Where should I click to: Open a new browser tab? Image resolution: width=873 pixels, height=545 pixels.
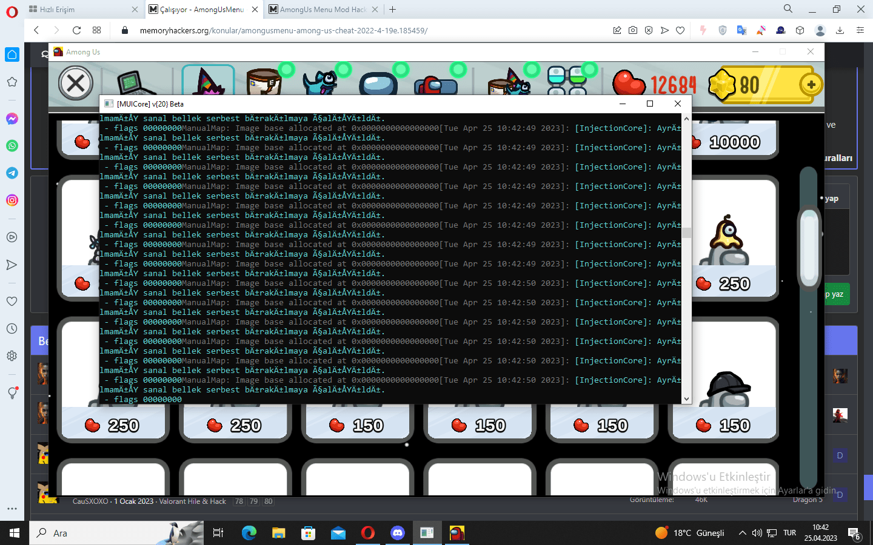[x=392, y=9]
